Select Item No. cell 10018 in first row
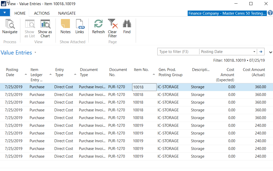Image resolution: width=273 pixels, height=171 pixels. click(x=144, y=87)
